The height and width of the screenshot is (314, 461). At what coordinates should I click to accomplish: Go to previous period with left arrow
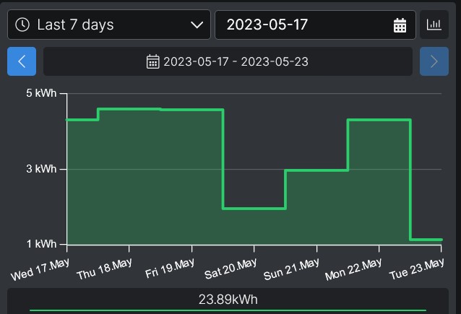click(x=22, y=61)
